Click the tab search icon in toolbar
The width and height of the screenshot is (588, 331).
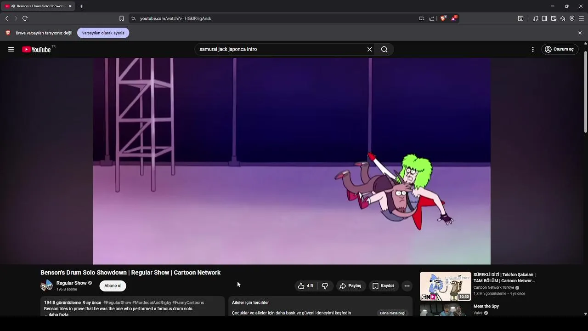520,18
